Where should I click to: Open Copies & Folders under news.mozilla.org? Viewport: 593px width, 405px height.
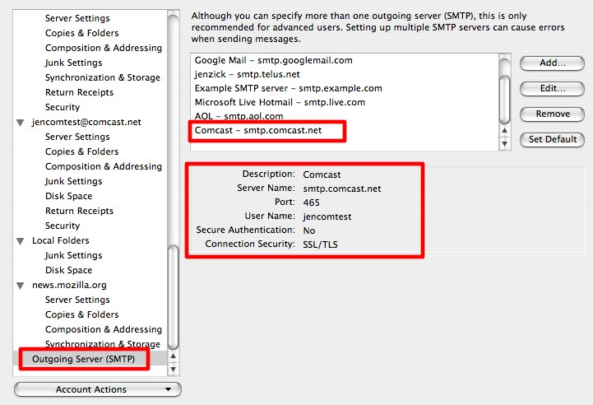click(82, 314)
